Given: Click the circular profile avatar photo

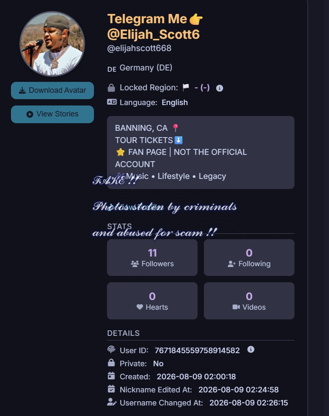Looking at the screenshot, I should pyautogui.click(x=53, y=44).
